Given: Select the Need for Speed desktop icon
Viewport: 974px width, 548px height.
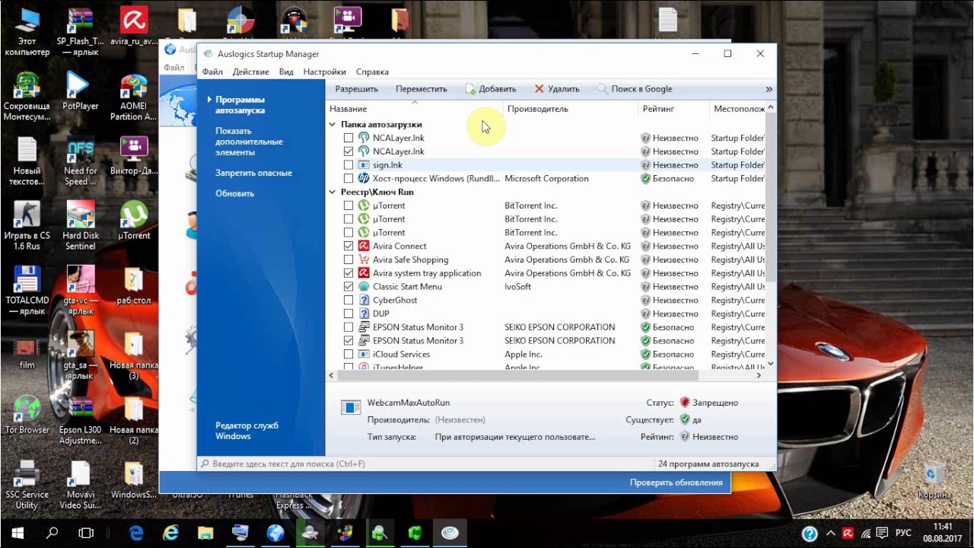Looking at the screenshot, I should pyautogui.click(x=81, y=161).
